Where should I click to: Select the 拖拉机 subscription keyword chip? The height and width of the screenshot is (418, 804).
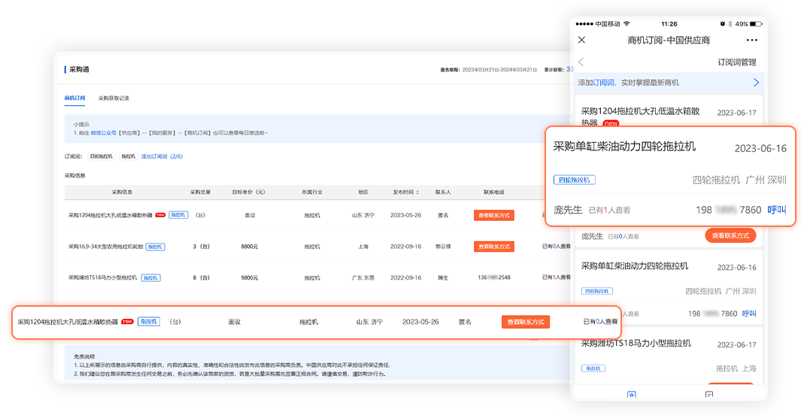coord(128,156)
